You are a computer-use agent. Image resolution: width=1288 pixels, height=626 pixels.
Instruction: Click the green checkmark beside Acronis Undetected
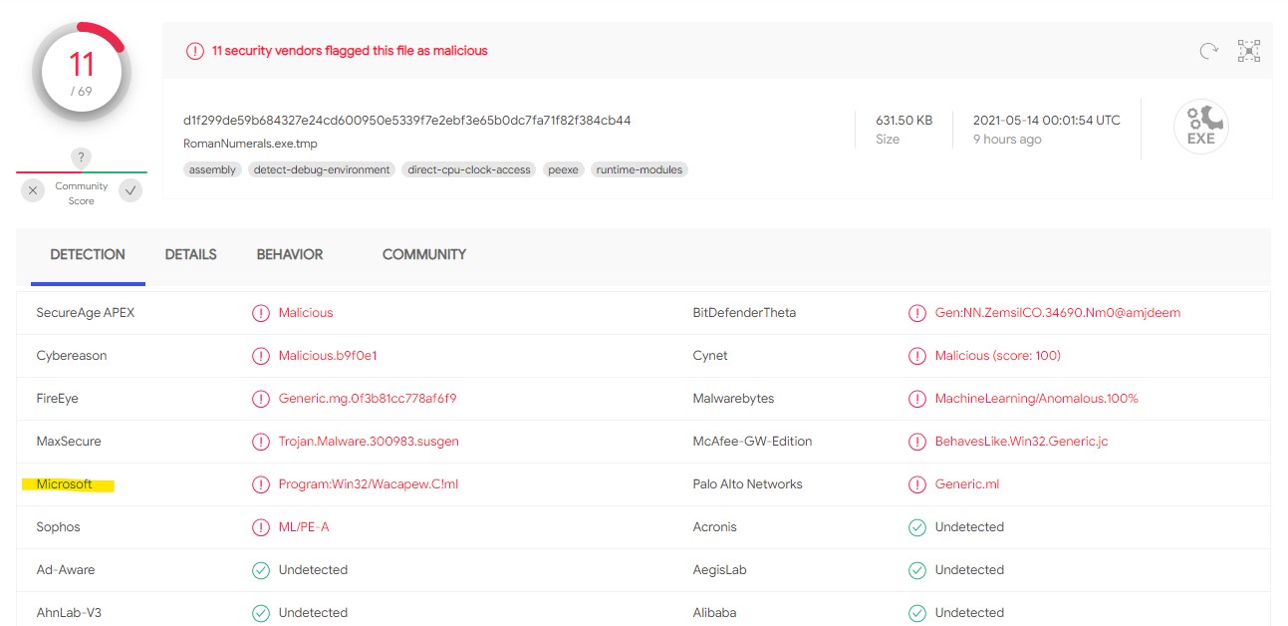(x=916, y=526)
